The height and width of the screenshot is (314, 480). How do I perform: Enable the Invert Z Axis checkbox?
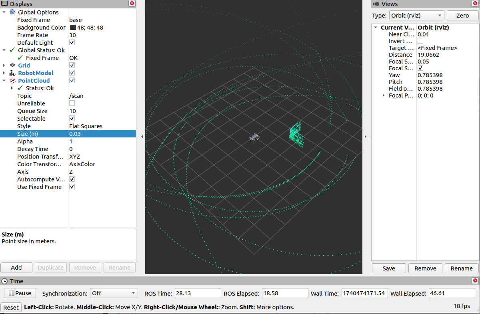pos(420,41)
